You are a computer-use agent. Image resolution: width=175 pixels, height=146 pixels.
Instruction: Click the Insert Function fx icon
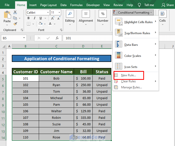(57, 38)
